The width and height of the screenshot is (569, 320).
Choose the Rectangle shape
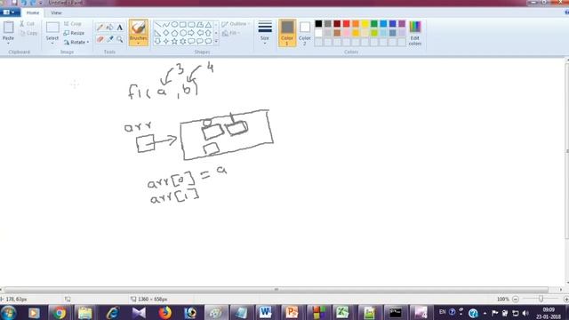[183, 25]
